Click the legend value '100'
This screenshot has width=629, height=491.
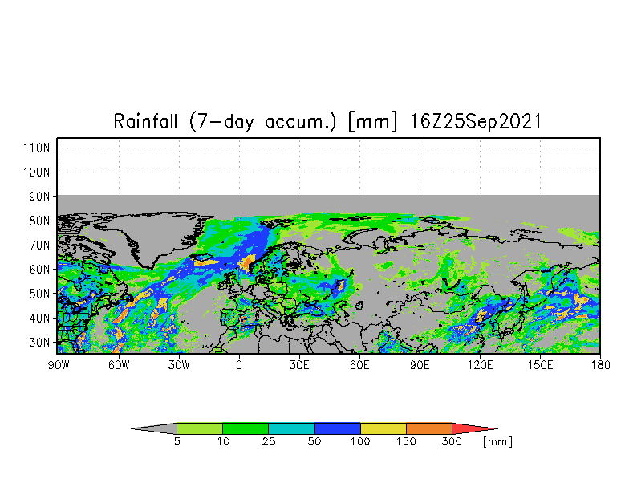(360, 441)
